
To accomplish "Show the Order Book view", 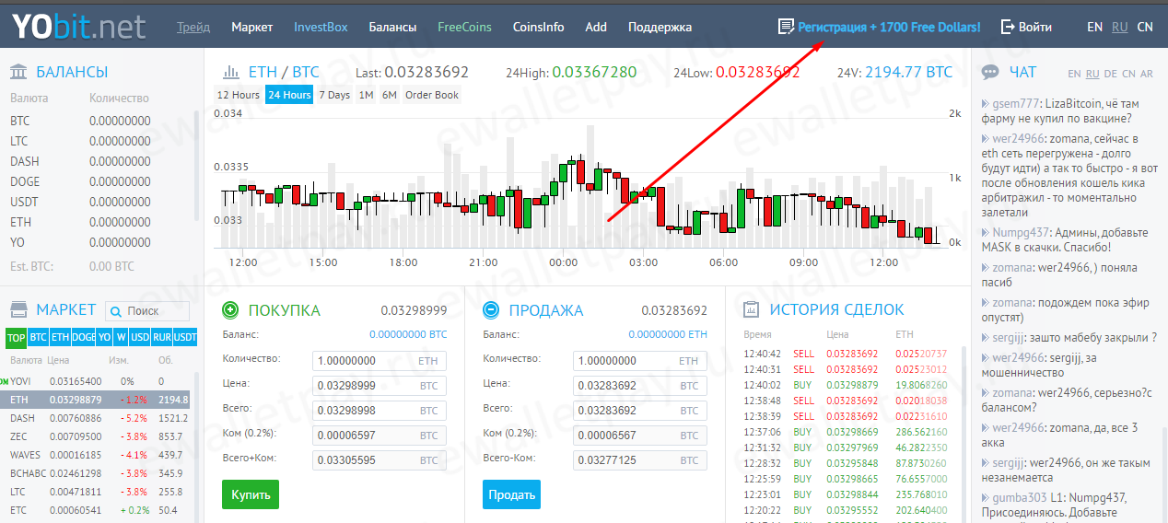I will 431,95.
